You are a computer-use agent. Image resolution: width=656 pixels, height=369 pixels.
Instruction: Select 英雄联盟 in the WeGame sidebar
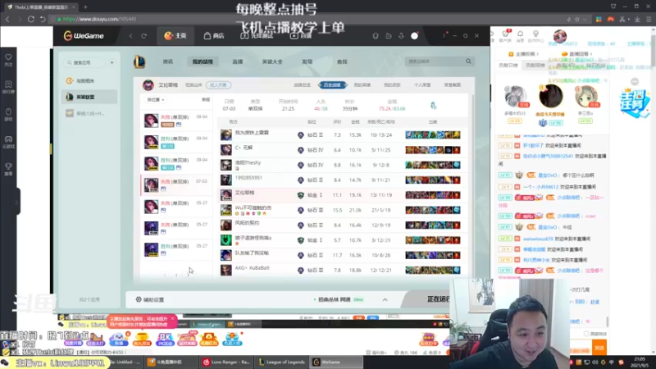point(89,97)
